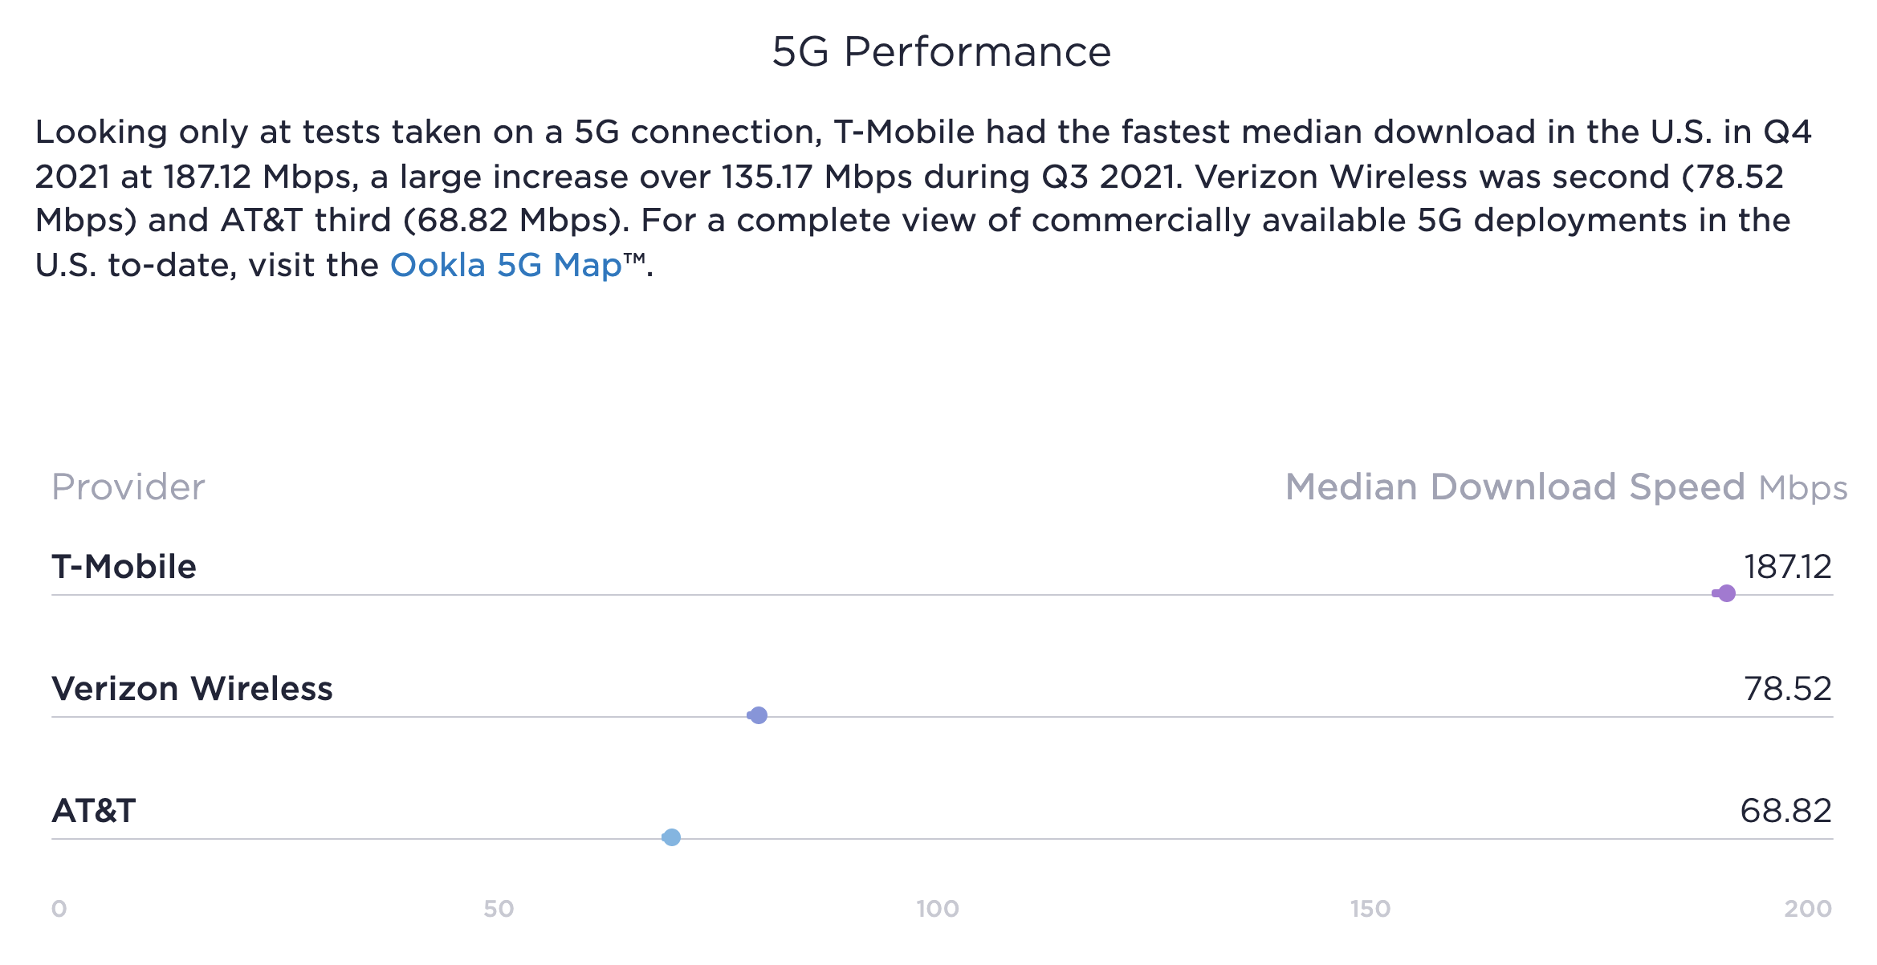Click the 187.12 speed value
The width and height of the screenshot is (1877, 965).
coord(1787,567)
